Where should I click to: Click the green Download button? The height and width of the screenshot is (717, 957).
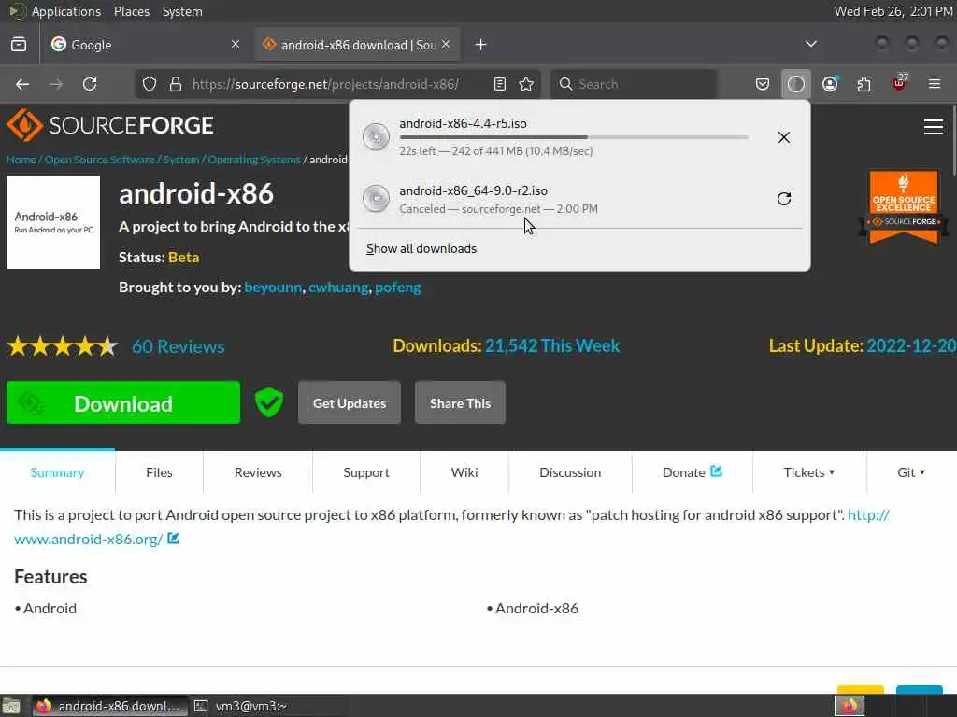point(123,402)
